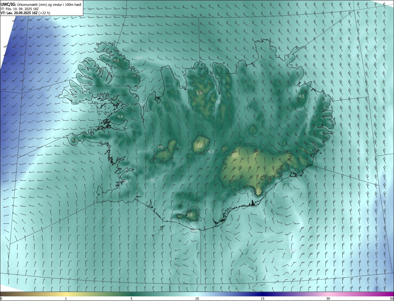The height and width of the screenshot is (301, 394).
Task: Click the 7.4 value label over the sea
Action: coord(179,269)
